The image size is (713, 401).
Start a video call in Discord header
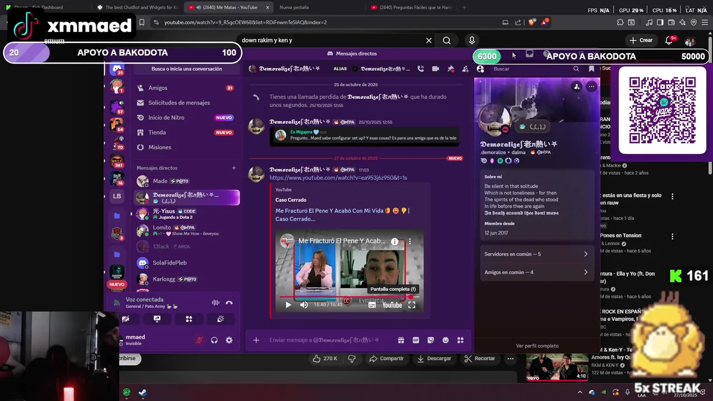(436, 69)
